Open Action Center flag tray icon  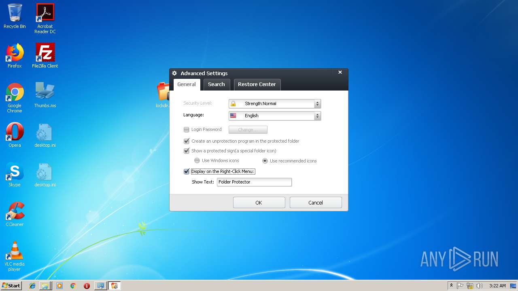[x=460, y=286]
